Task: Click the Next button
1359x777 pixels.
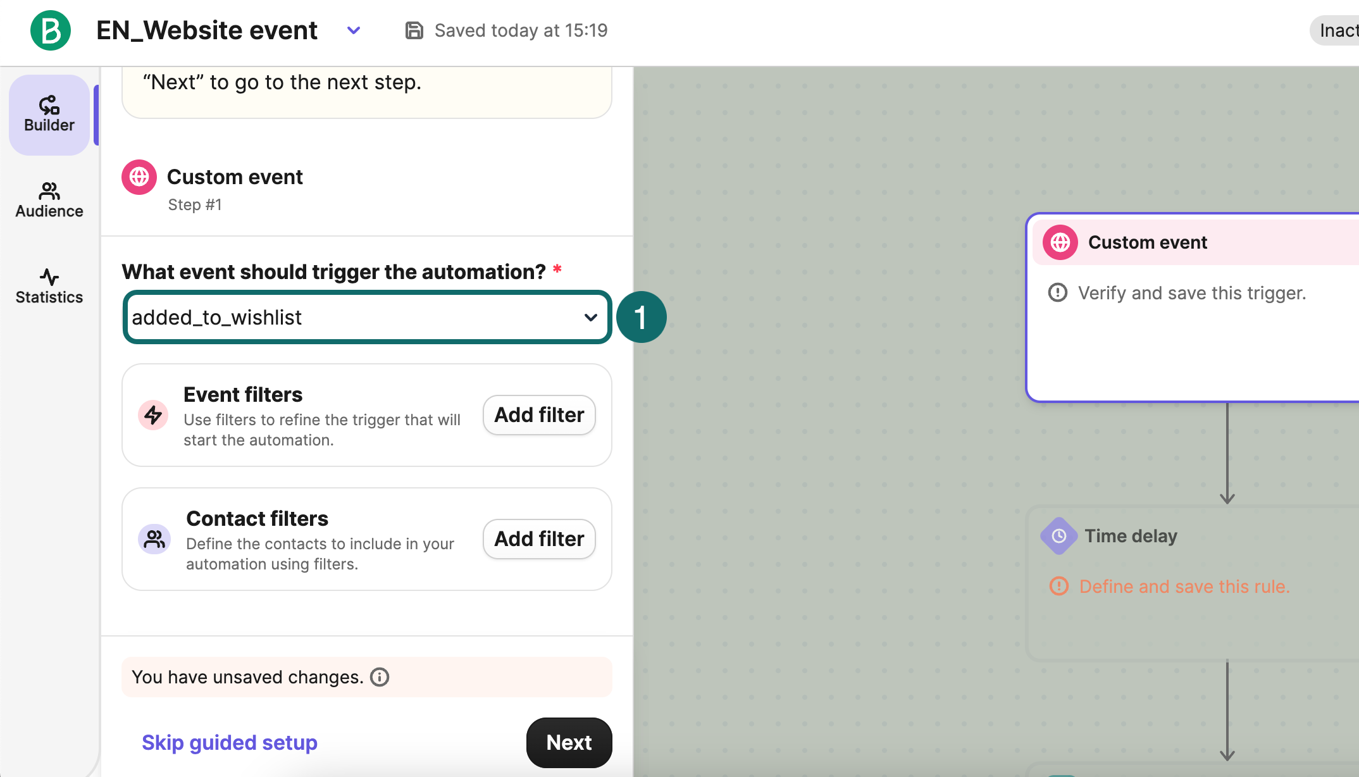Action: (569, 743)
